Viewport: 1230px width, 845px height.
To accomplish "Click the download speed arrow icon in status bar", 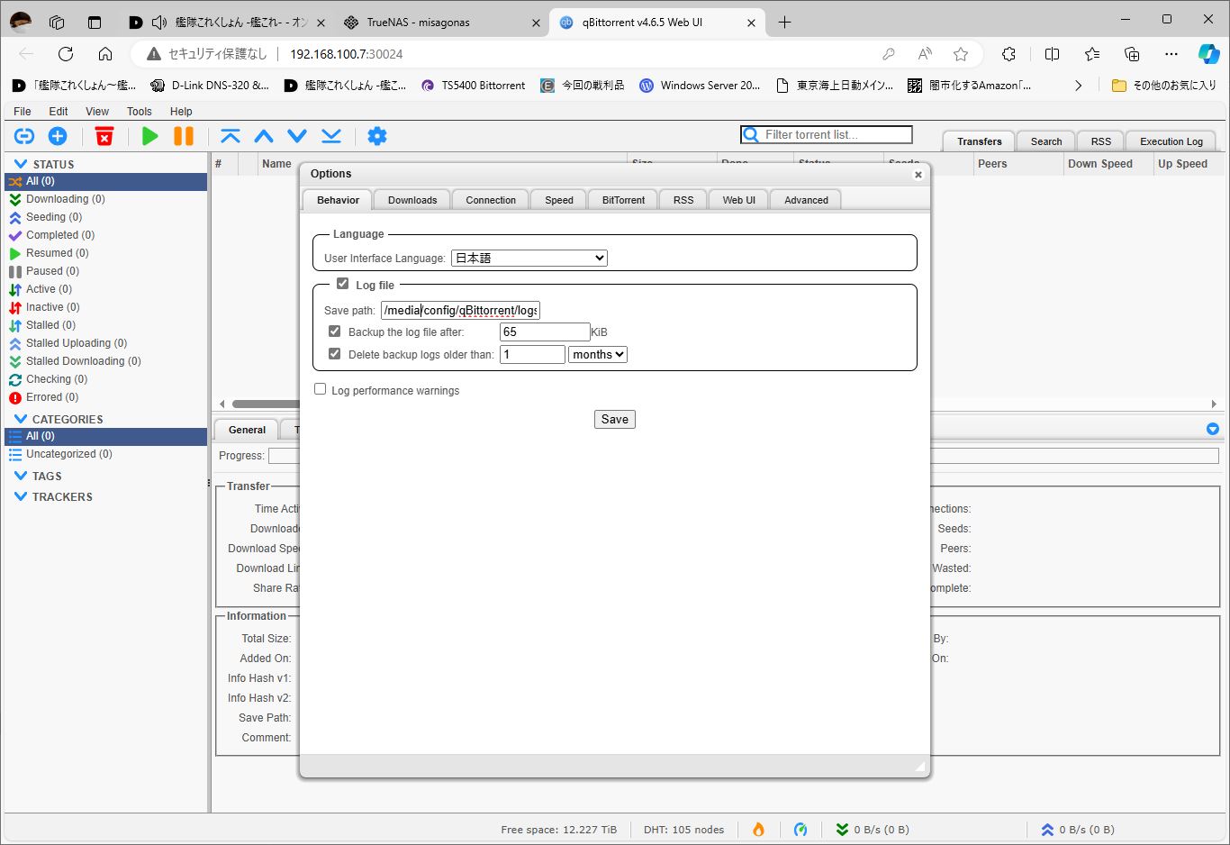I will pyautogui.click(x=842, y=830).
